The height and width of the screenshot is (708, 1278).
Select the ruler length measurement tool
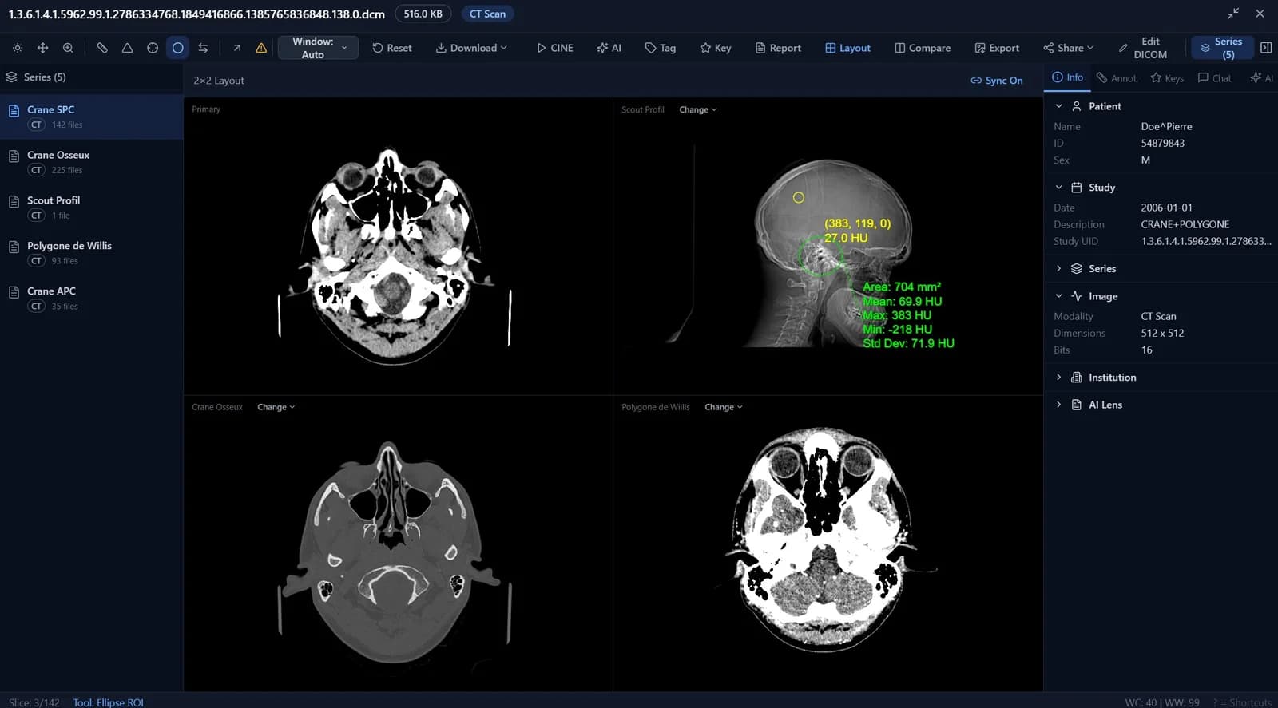pos(102,48)
